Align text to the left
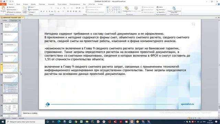The image size is (220, 124). tap(68, 11)
